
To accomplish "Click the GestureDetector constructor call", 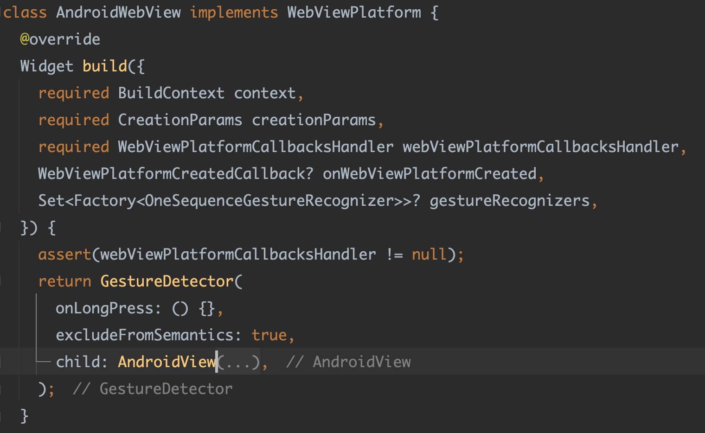I will click(x=167, y=281).
